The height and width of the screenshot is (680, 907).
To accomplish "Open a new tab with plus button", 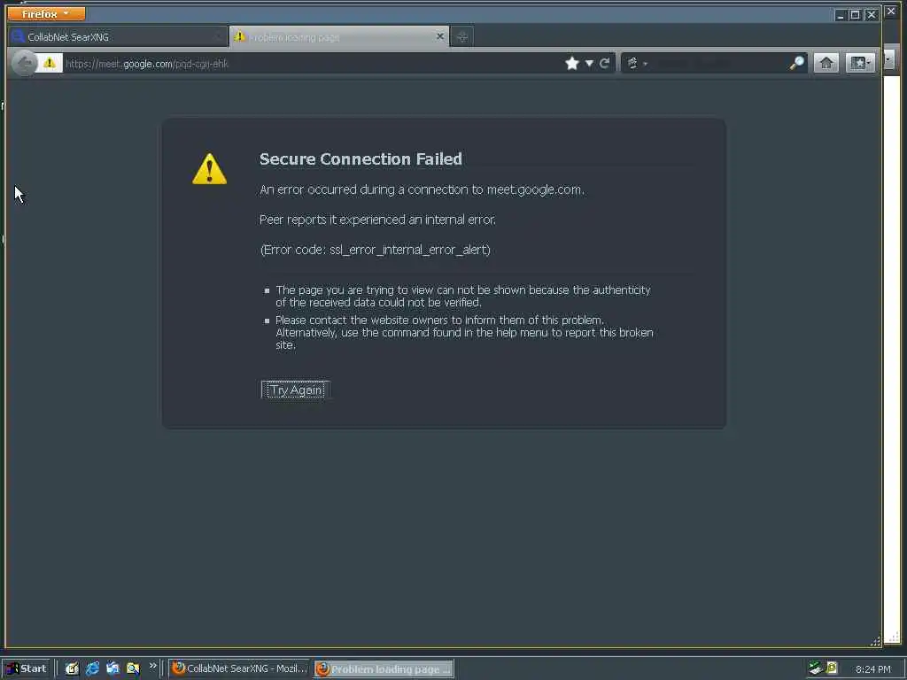I will coord(461,37).
